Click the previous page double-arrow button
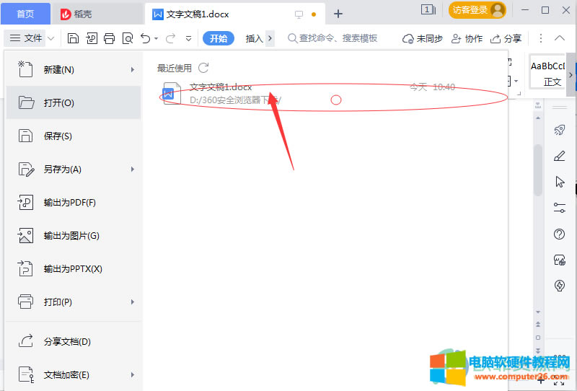Image resolution: width=577 pixels, height=391 pixels. (538, 325)
